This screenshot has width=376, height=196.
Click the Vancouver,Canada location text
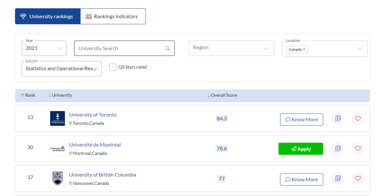coord(91,183)
